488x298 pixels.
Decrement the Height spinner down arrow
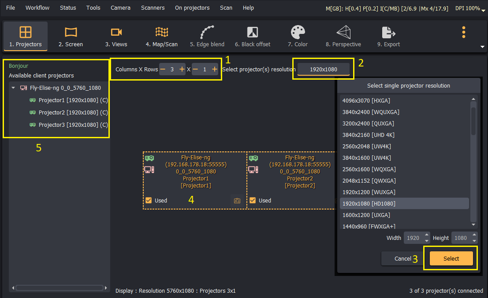pos(474,241)
